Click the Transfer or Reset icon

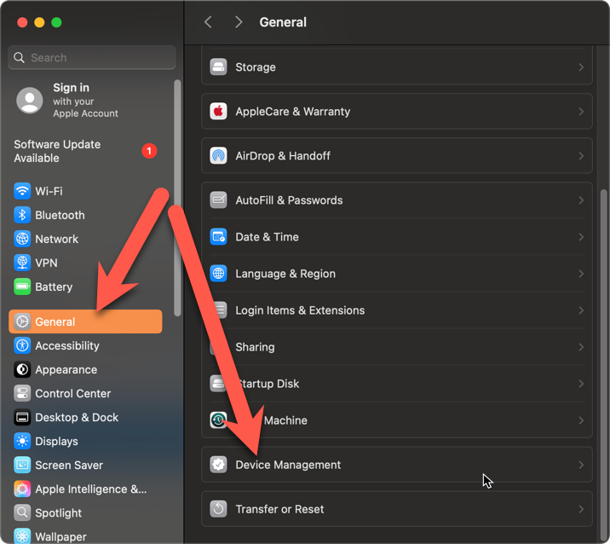(x=219, y=509)
